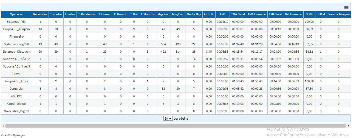The height and width of the screenshot is (138, 356).
Task: Click the 00:05:42 TMA Geral value for Comercial
Action: pyautogui.click(x=238, y=89)
